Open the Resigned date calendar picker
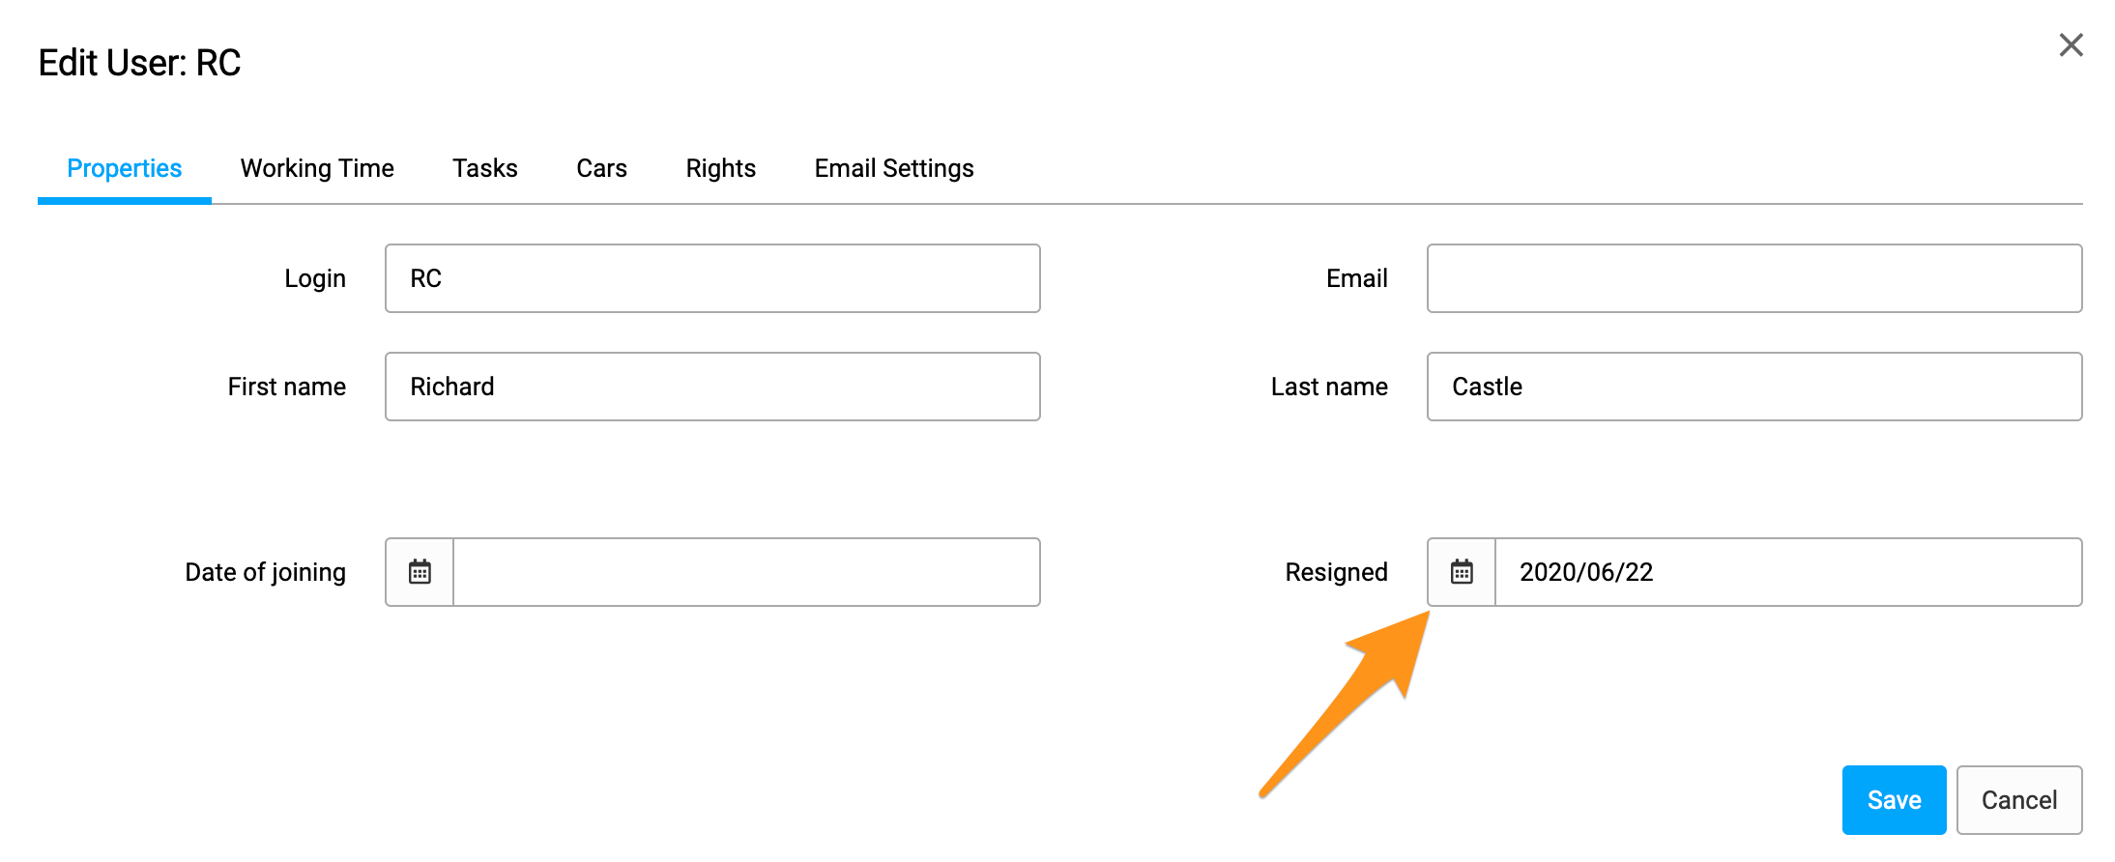The height and width of the screenshot is (862, 2115). tap(1462, 572)
